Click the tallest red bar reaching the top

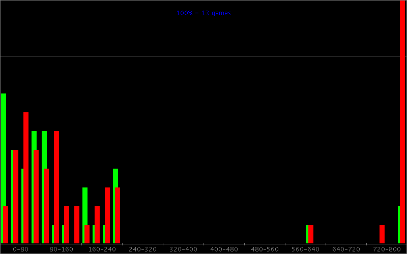pos(402,122)
